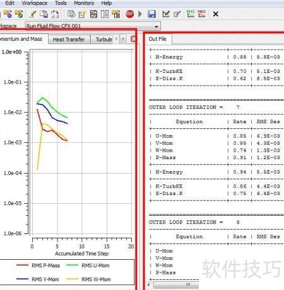
Task: Open Monitor Finished Run folder icon with blue badge
Action: (8, 14)
